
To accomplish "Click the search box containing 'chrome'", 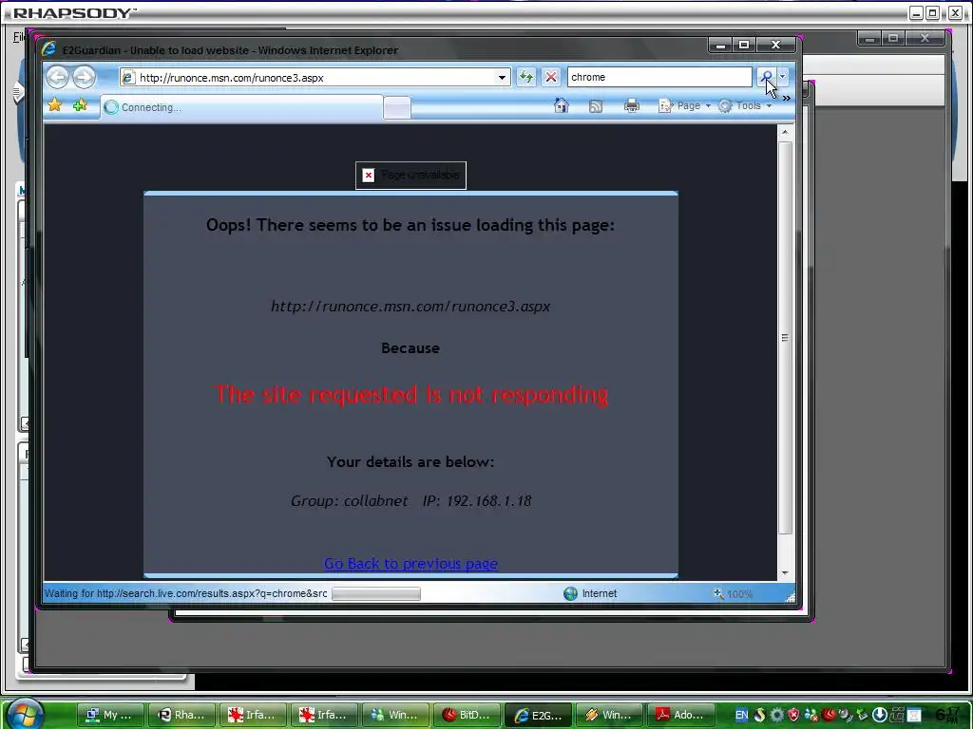I will point(659,77).
